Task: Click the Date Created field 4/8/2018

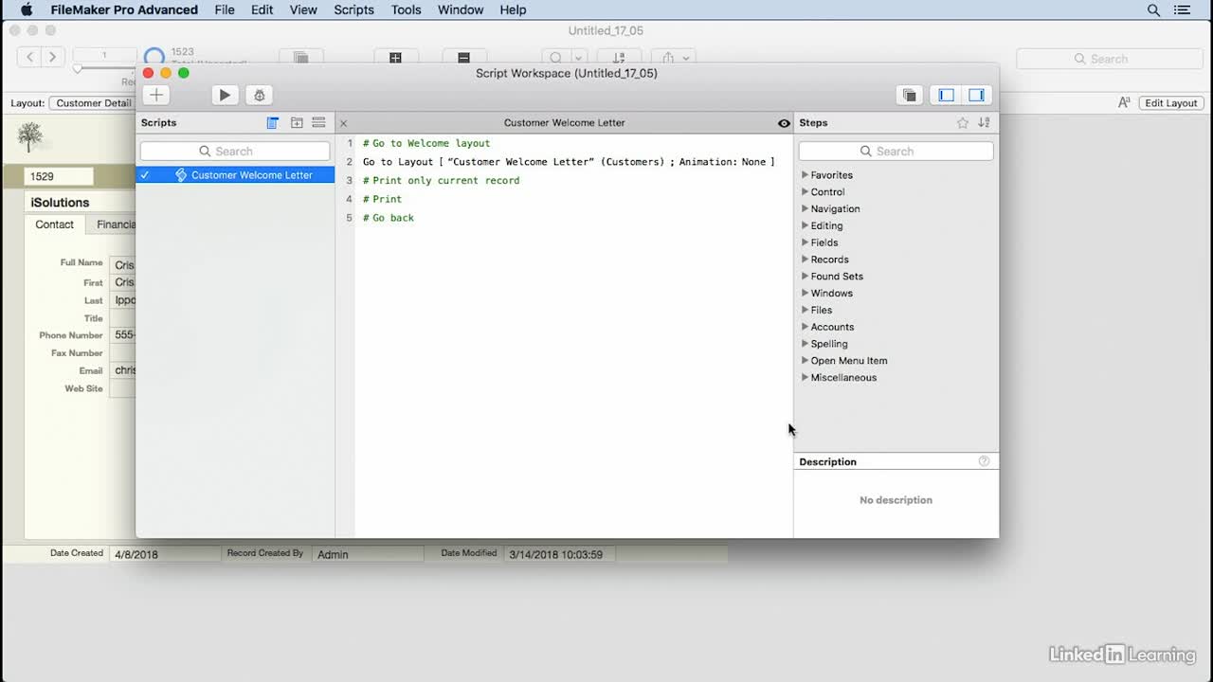Action: pos(165,554)
